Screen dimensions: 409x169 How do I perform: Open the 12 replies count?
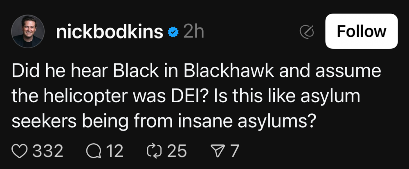click(115, 151)
